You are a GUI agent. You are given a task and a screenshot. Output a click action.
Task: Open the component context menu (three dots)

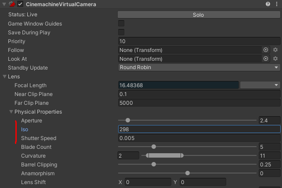pos(276,4)
